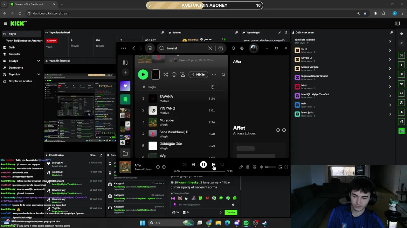Expand 'Saygılı Ol' reward row
Screen dimensions: 407x228
[390, 59]
